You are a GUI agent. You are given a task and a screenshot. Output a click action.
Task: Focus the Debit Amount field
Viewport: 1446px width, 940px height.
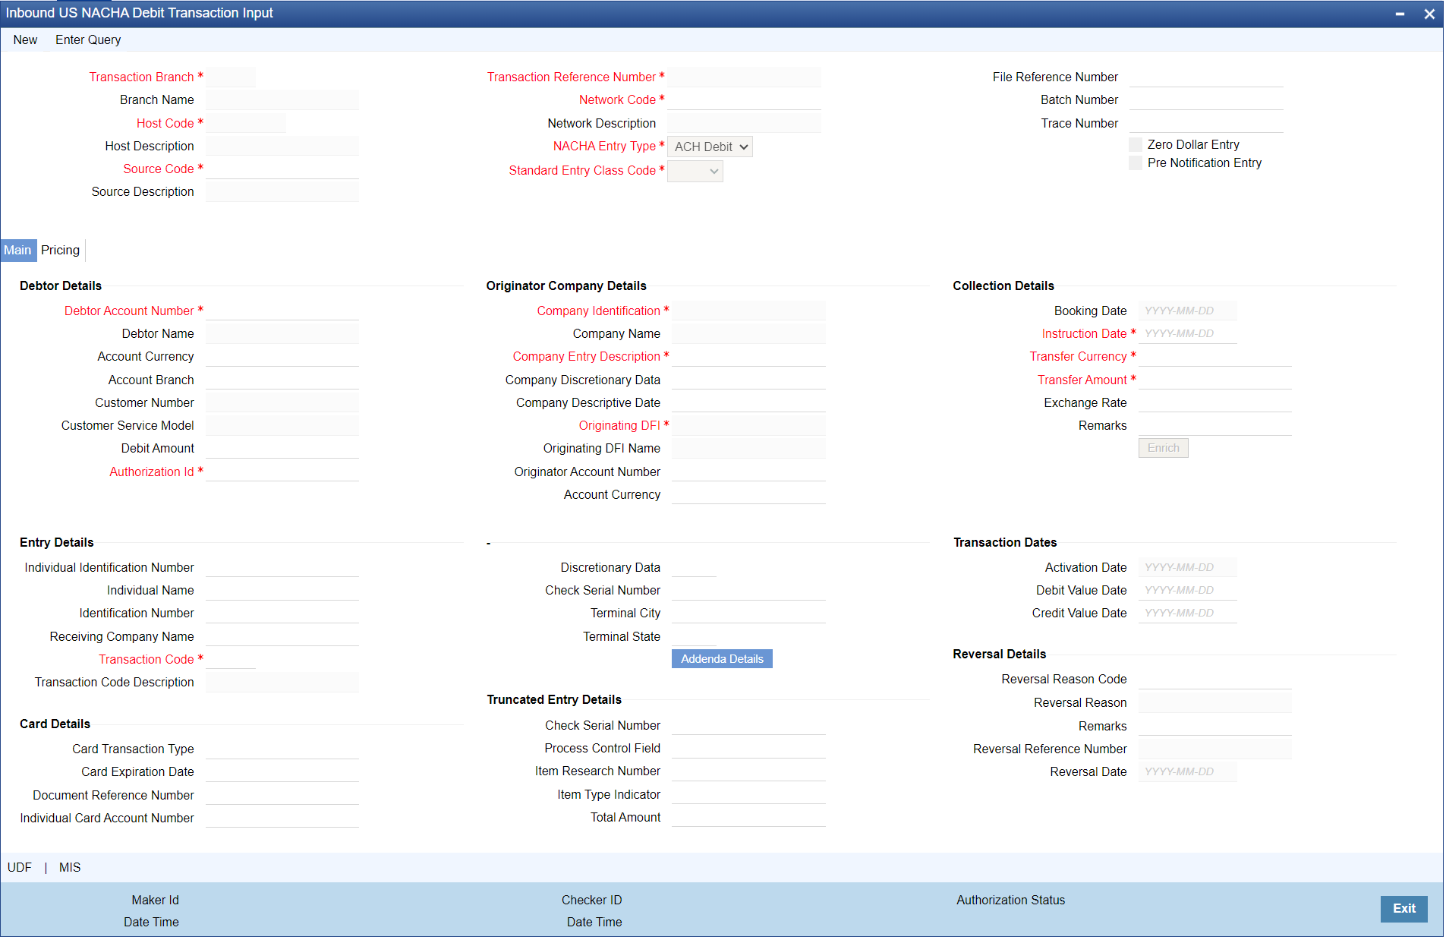[x=282, y=448]
